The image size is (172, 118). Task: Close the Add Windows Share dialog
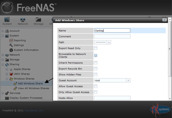click(164, 20)
